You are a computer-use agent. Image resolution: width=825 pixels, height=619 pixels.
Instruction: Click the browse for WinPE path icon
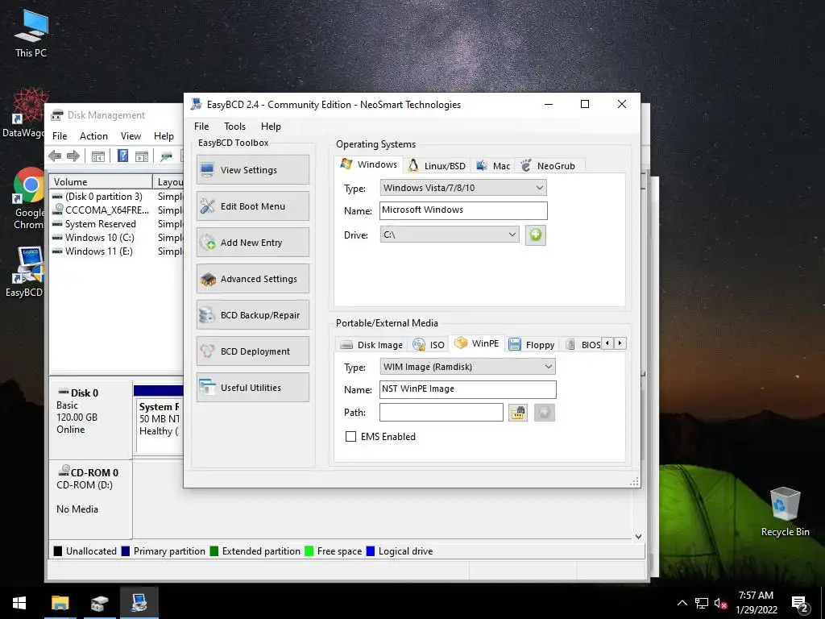point(518,412)
